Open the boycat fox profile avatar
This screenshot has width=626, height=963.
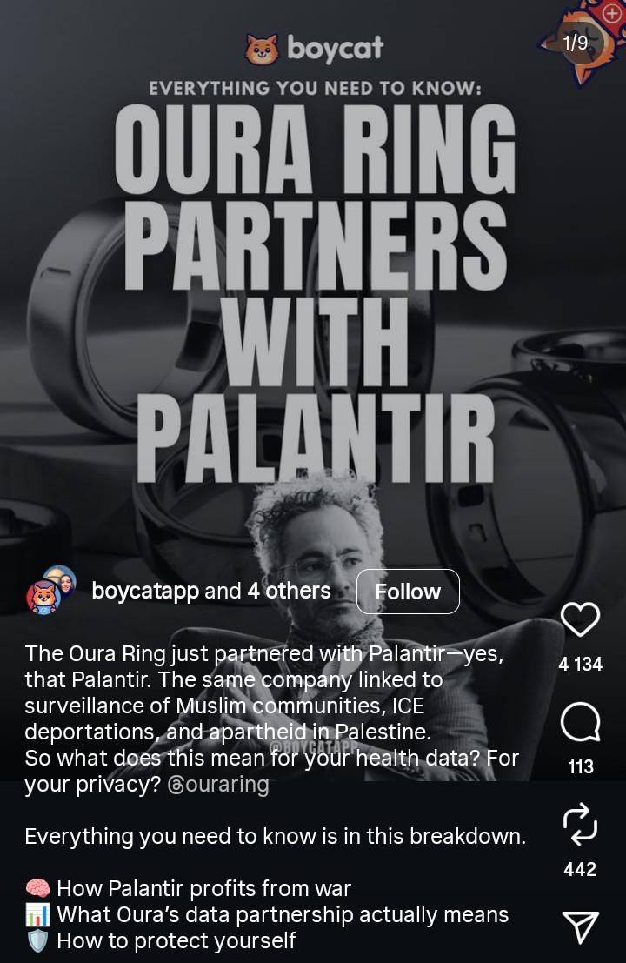click(x=43, y=597)
